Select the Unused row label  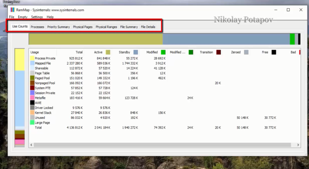(x=40, y=118)
